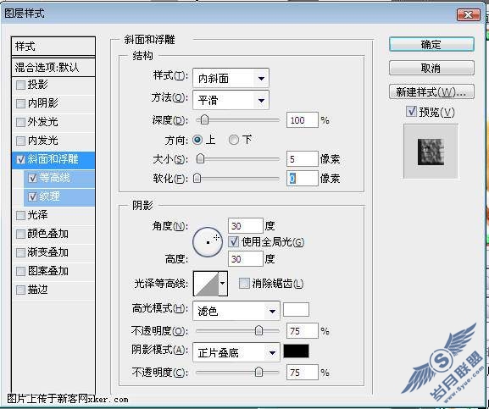
Task: Open the black shadow color swatch
Action: click(x=296, y=351)
